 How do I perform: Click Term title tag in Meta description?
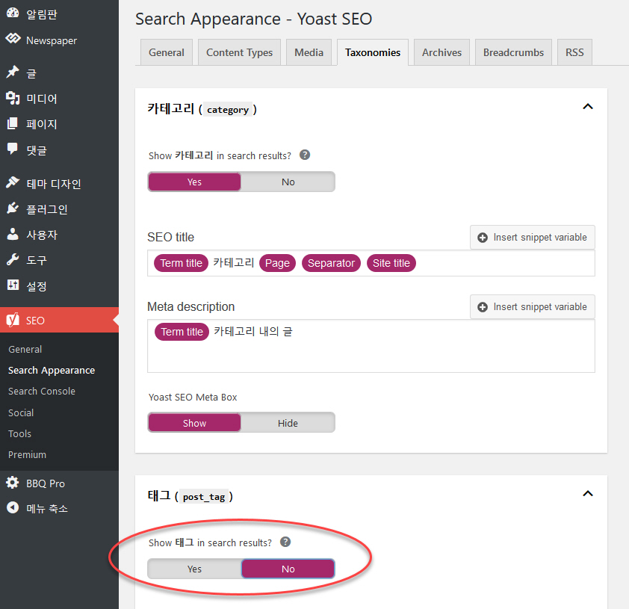click(182, 332)
